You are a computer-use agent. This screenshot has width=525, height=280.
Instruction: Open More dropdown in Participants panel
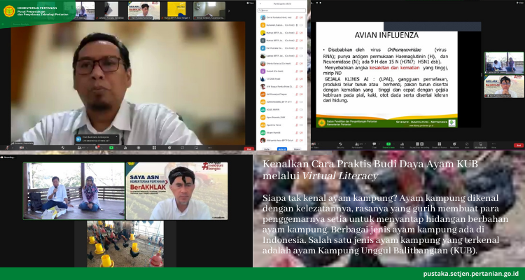coord(297,149)
